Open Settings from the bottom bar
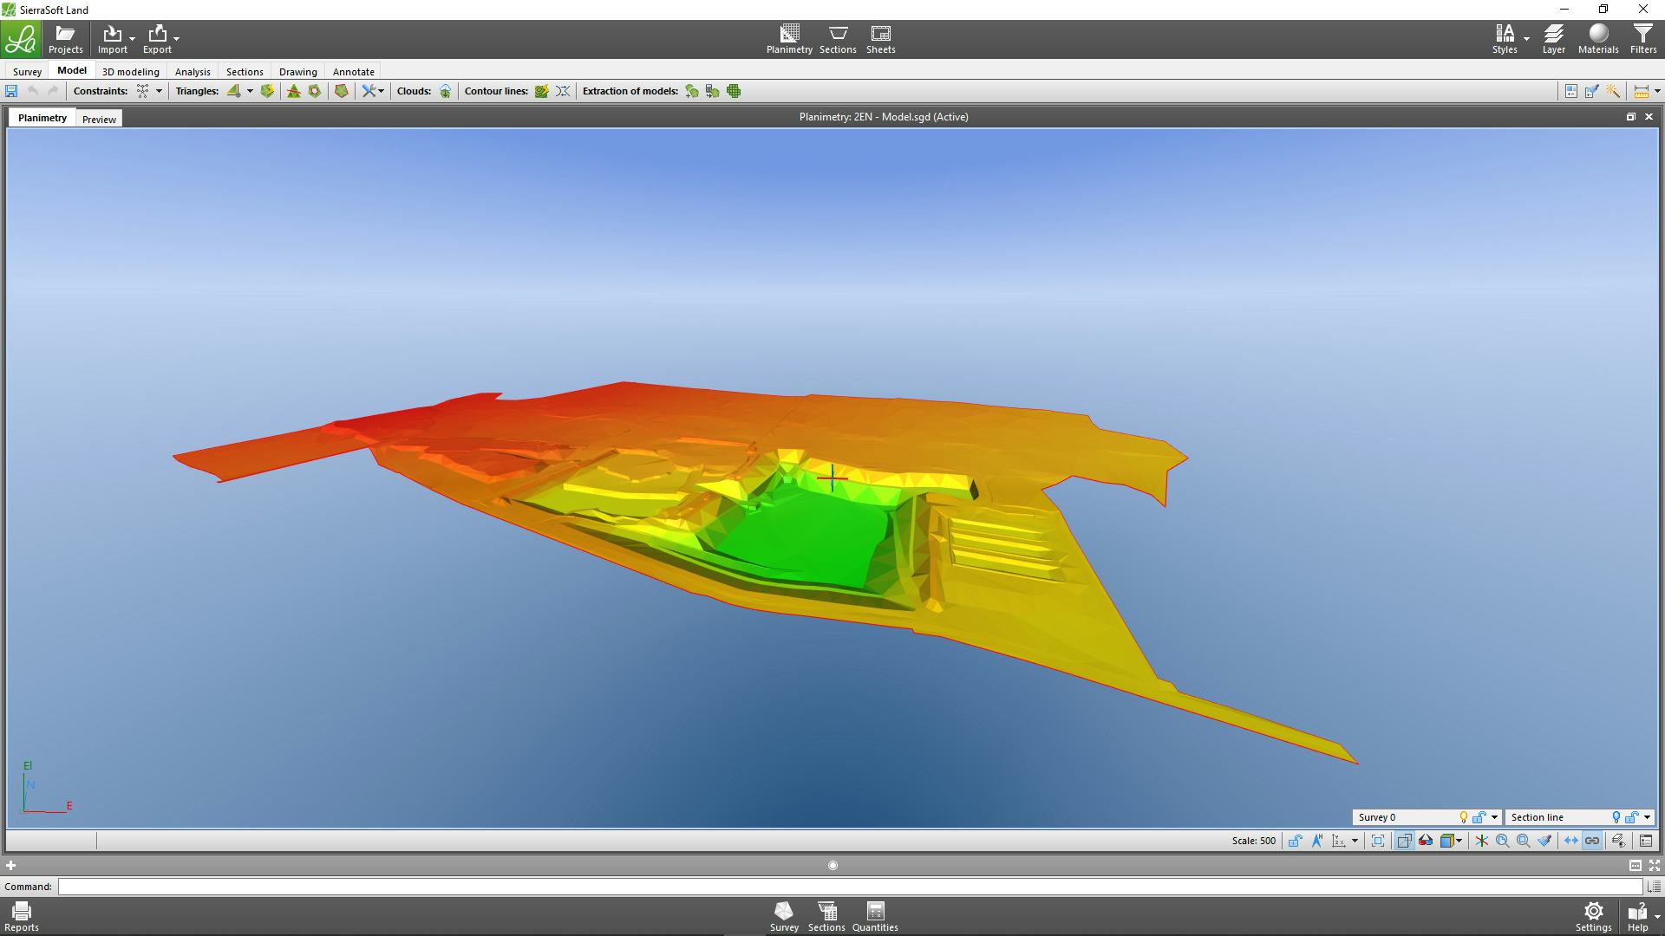The image size is (1665, 936). [x=1594, y=915]
